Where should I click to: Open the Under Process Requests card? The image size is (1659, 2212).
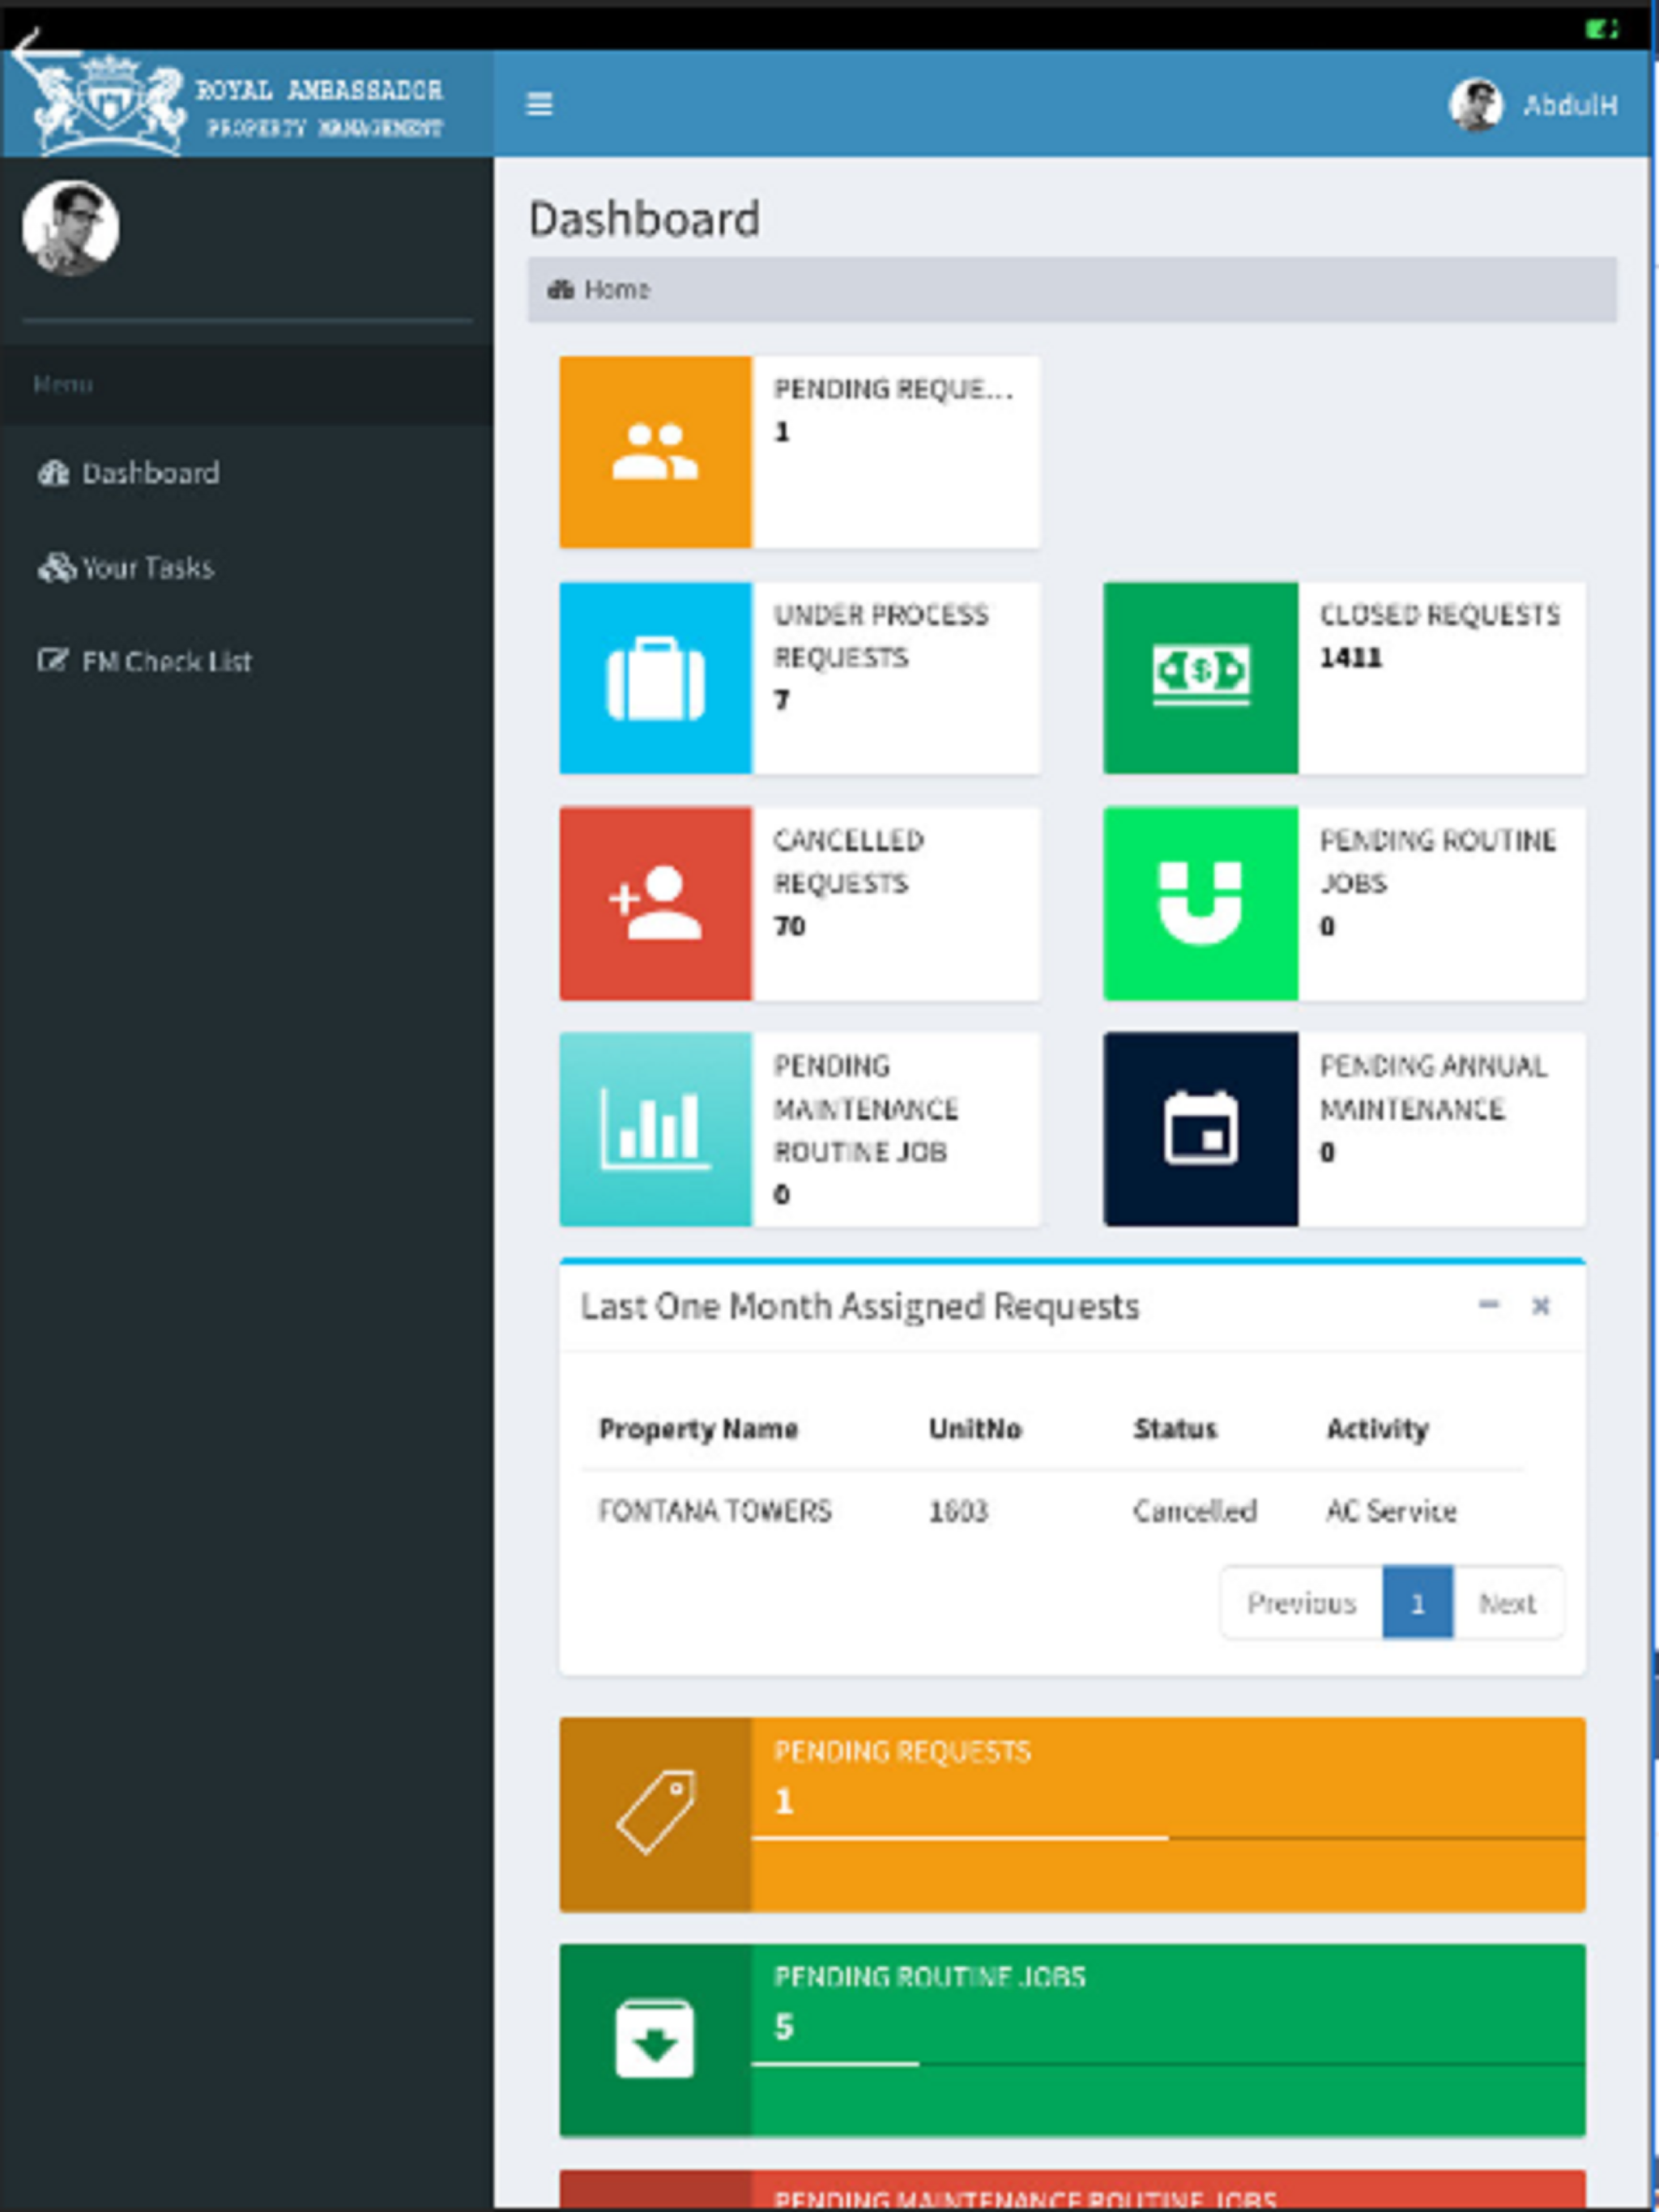(800, 678)
